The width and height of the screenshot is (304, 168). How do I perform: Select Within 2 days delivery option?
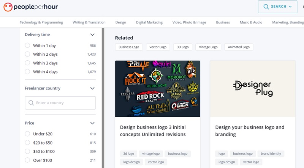pyautogui.click(x=27, y=54)
